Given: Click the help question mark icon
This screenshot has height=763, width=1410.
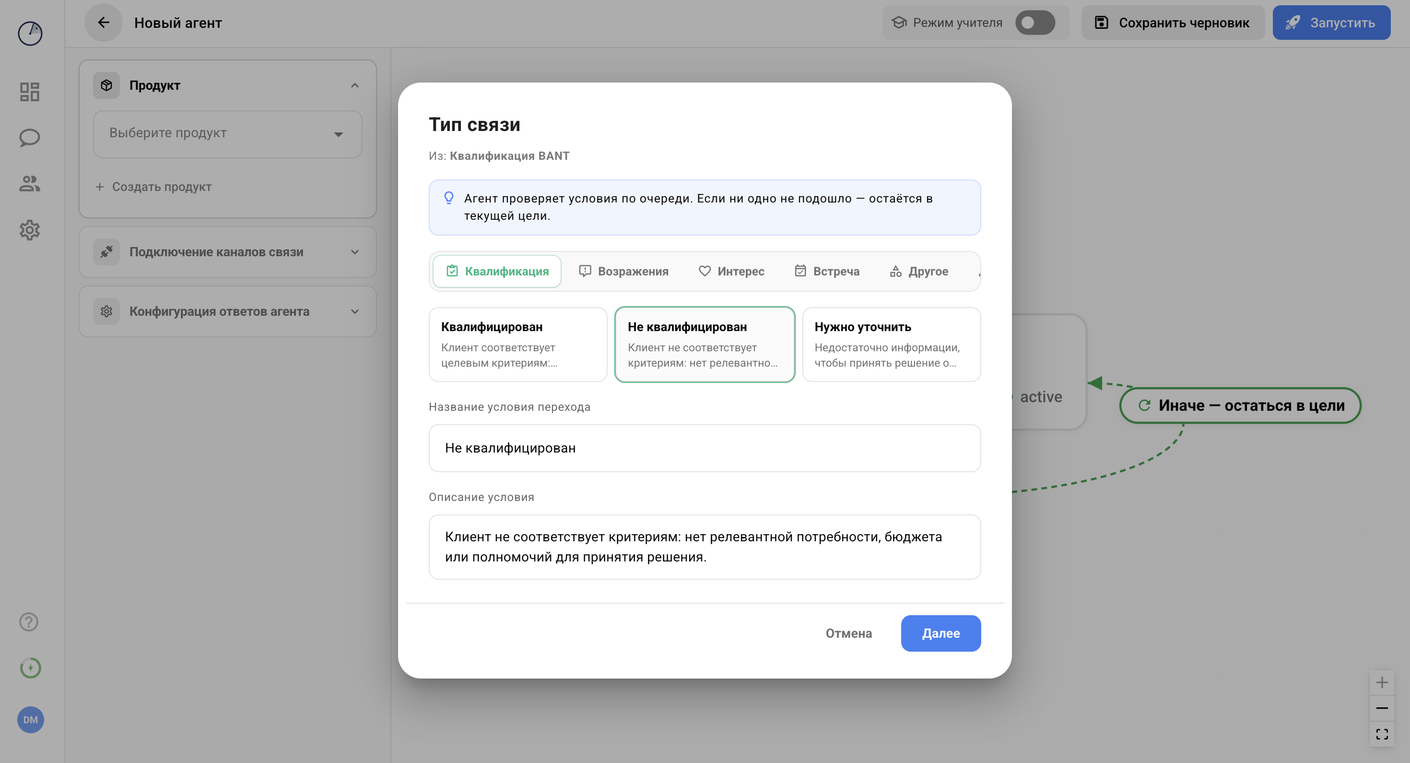Looking at the screenshot, I should 29,622.
